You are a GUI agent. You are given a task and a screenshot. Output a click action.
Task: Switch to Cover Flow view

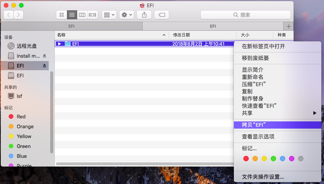pos(92,15)
